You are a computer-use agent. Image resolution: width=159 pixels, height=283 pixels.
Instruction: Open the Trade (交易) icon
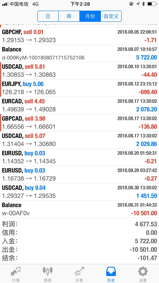point(79,272)
